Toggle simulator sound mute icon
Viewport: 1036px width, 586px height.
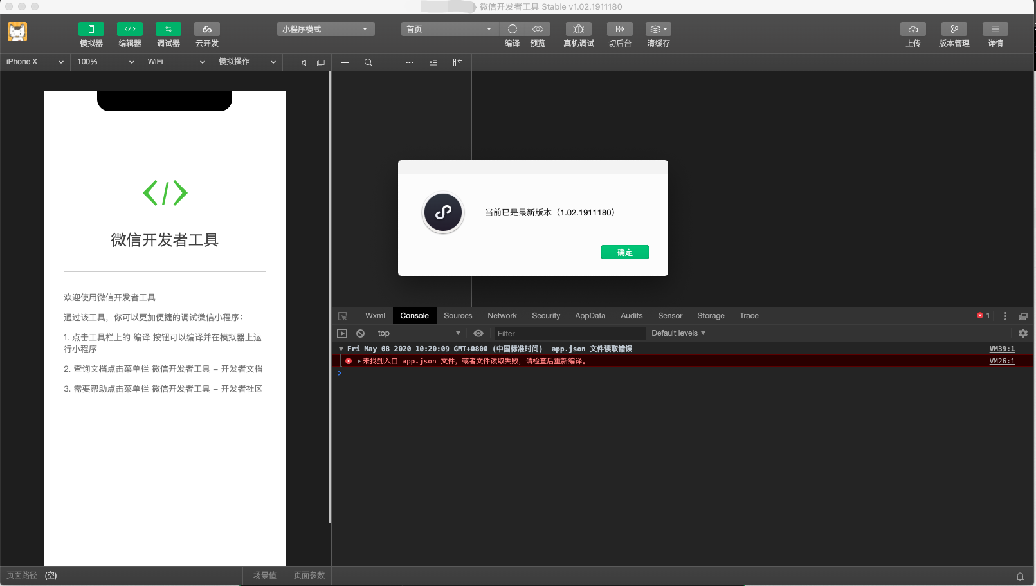(304, 62)
